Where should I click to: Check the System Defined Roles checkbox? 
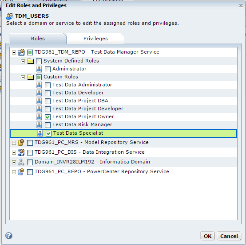39,61
